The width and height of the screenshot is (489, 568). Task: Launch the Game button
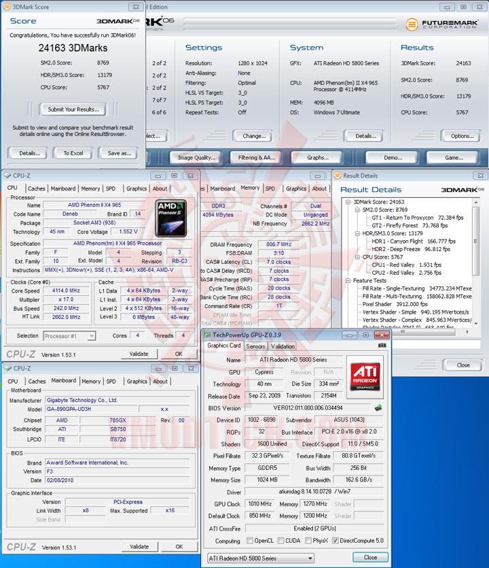(x=454, y=158)
